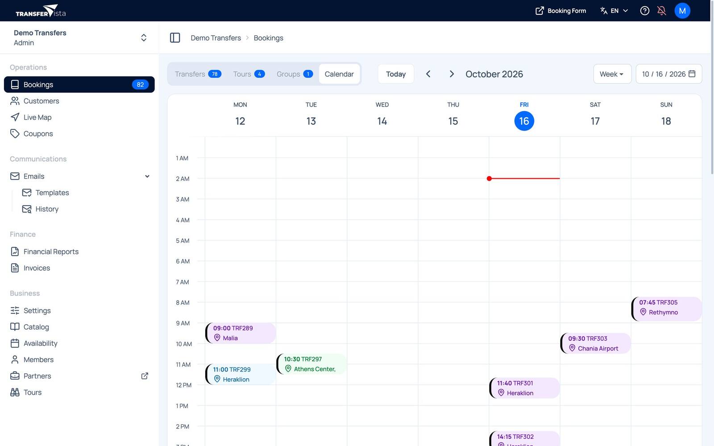Open Invoices page
The width and height of the screenshot is (714, 446).
(79, 268)
